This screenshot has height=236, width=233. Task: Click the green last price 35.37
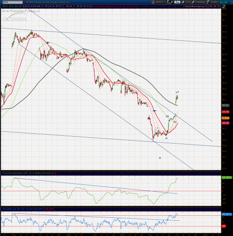tap(224, 2)
